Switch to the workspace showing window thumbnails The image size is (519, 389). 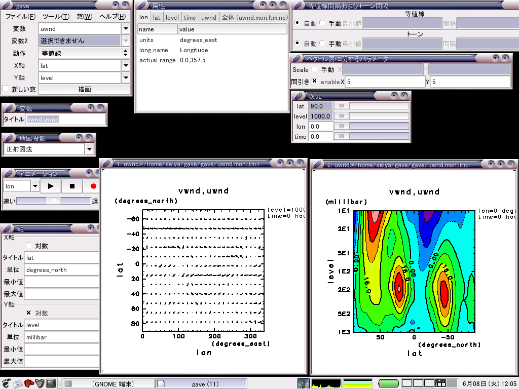[x=440, y=383]
